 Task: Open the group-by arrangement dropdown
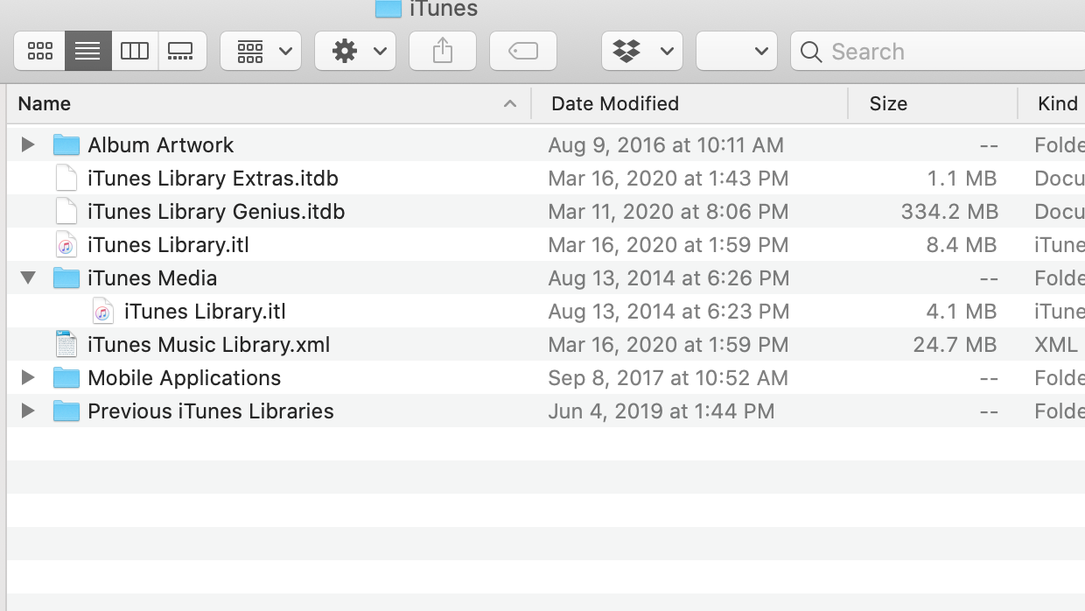(x=261, y=52)
